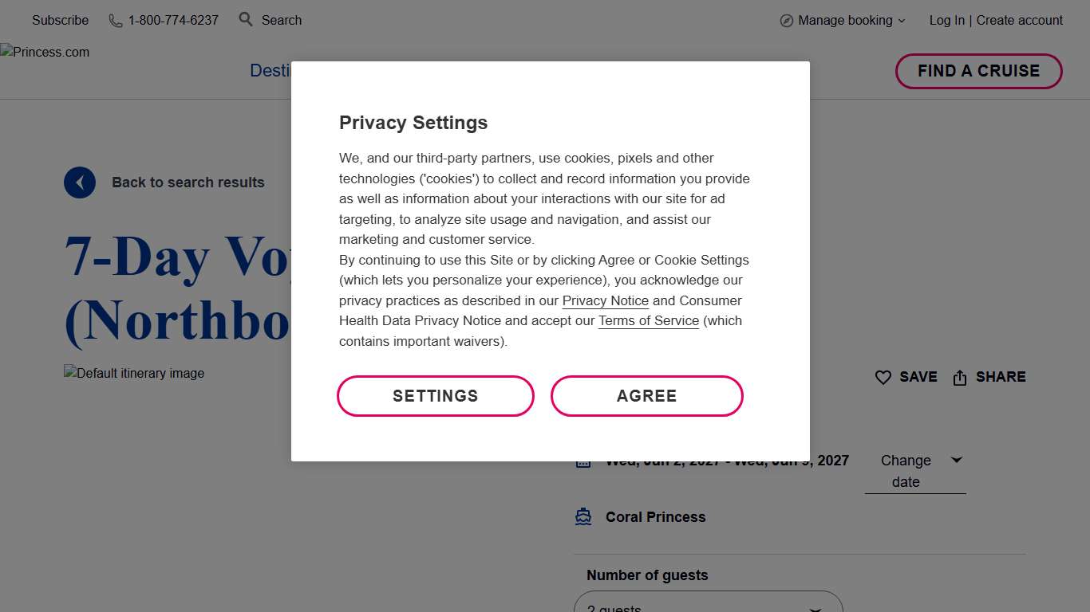Click the phone icon in top bar
This screenshot has width=1090, height=612.
tap(116, 21)
